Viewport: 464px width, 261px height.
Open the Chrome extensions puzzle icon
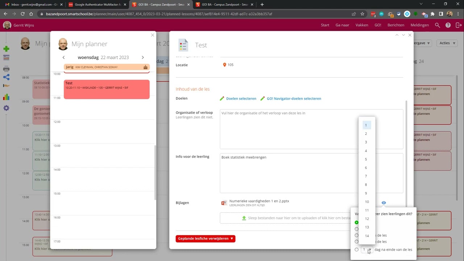point(432,14)
